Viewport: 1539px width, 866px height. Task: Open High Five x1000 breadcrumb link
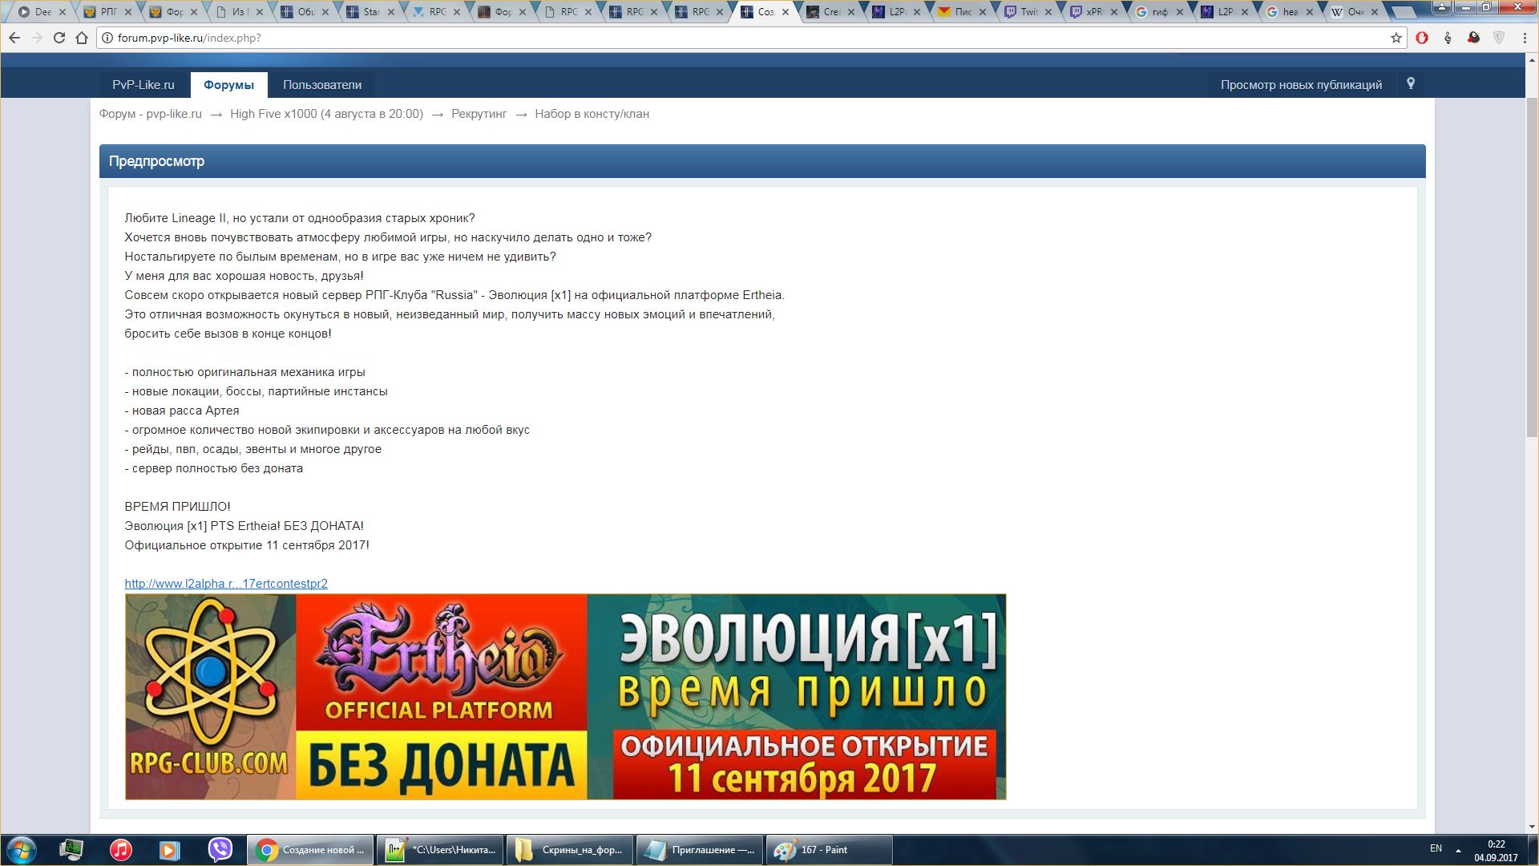326,114
